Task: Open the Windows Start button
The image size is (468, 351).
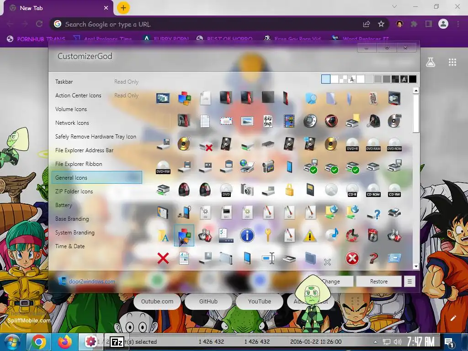Action: (11, 342)
